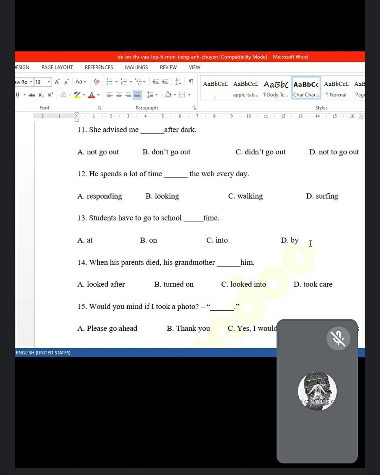380x475 pixels.
Task: Click the Borders icon
Action: tap(182, 95)
